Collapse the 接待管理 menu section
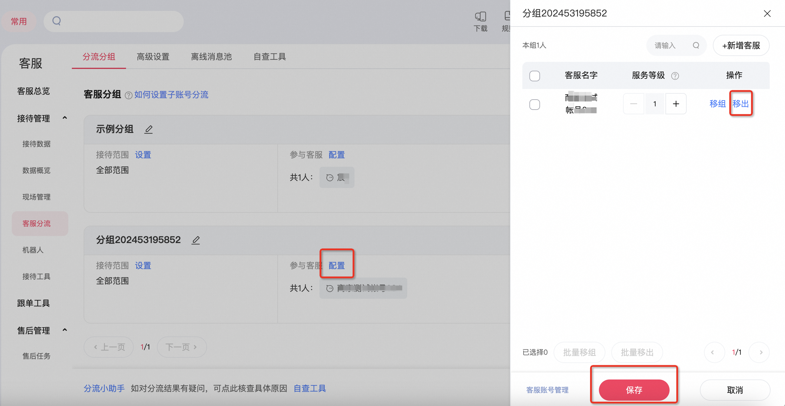This screenshot has height=406, width=785. 64,118
